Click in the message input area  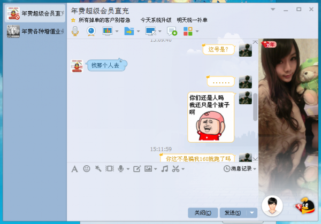pyautogui.click(x=163, y=190)
